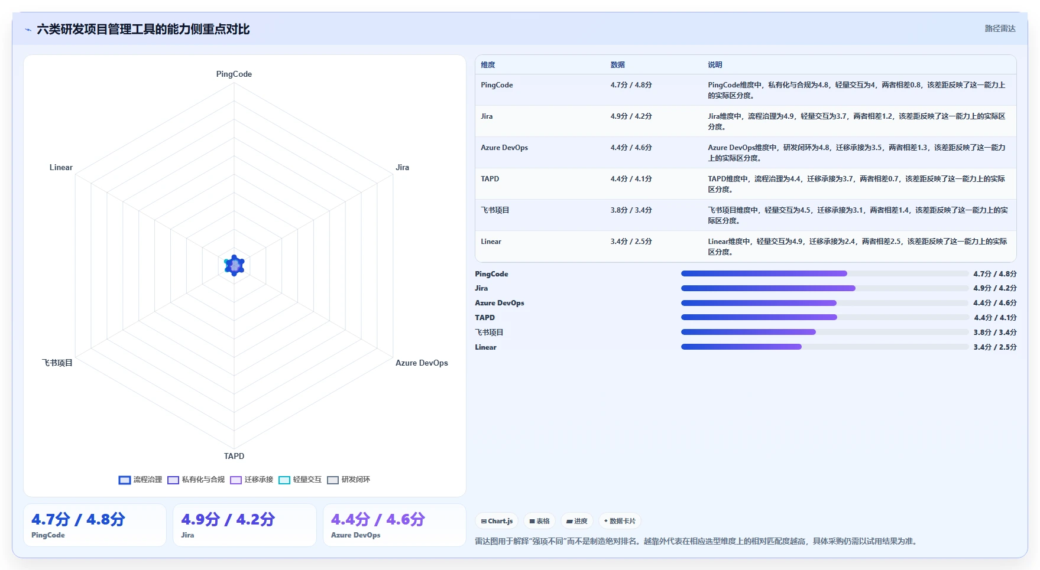Screen dimensions: 1040x570
Task: Click the Jira progress bar
Action: [825, 288]
